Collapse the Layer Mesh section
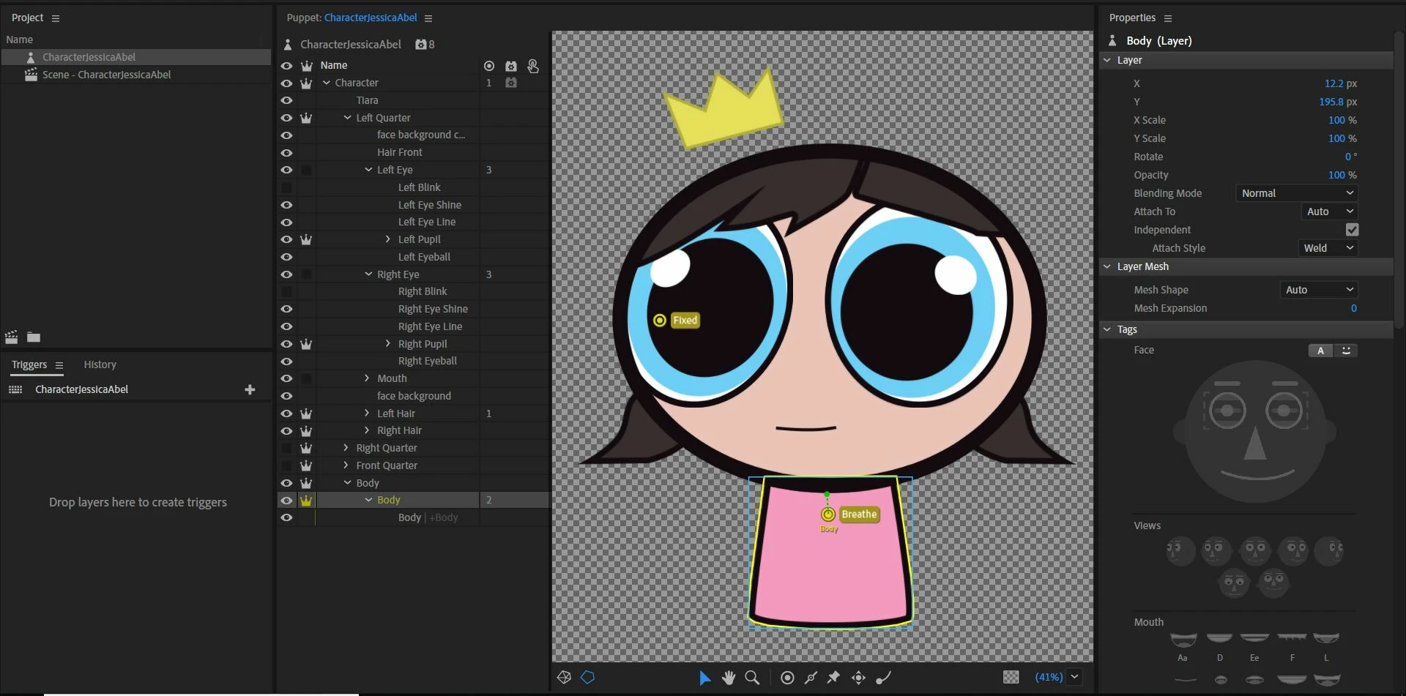This screenshot has width=1406, height=696. [1107, 266]
